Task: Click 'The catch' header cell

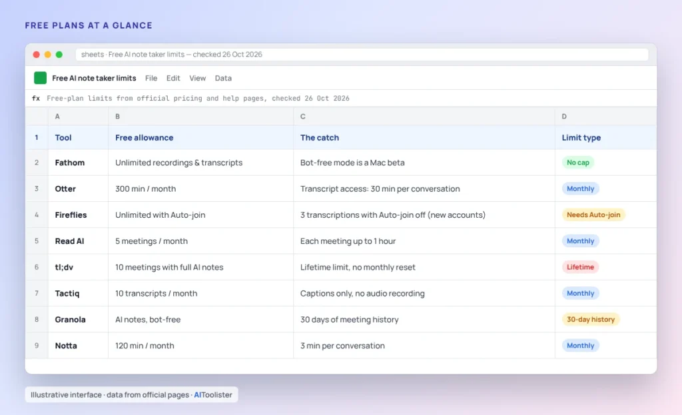Action: coord(424,137)
